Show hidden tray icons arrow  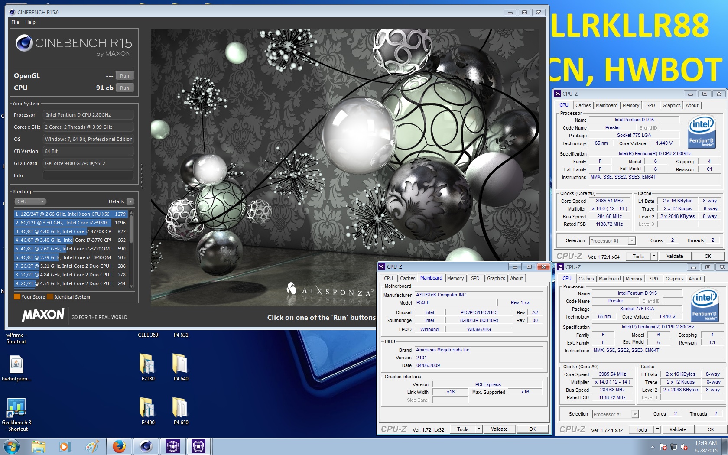653,447
